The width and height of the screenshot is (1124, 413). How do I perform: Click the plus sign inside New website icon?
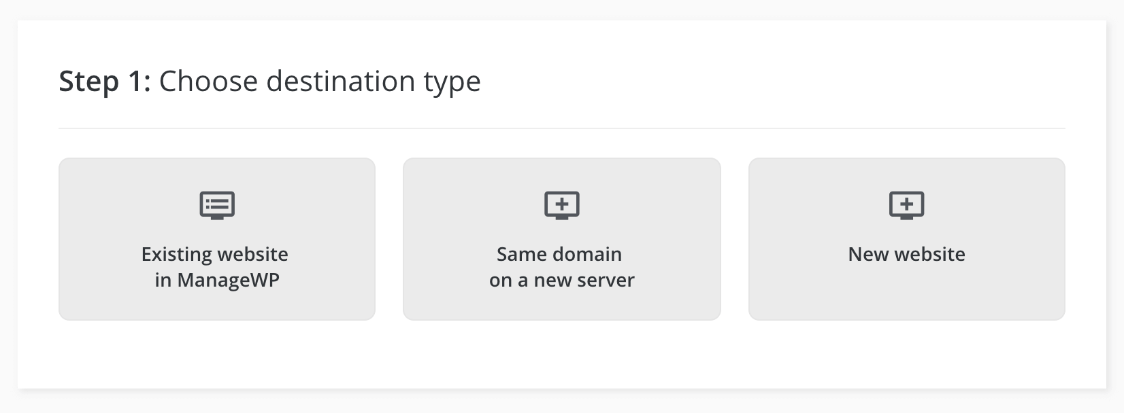tap(906, 203)
